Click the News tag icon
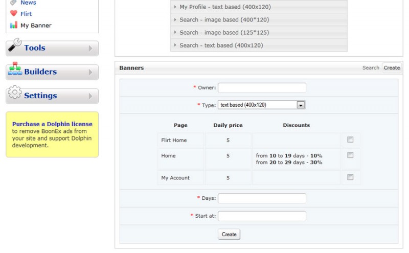This screenshot has width=409, height=253. [14, 3]
